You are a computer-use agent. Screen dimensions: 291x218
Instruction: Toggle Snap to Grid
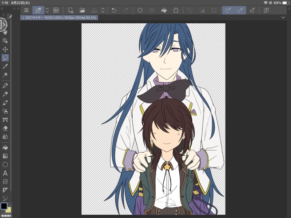[252, 10]
